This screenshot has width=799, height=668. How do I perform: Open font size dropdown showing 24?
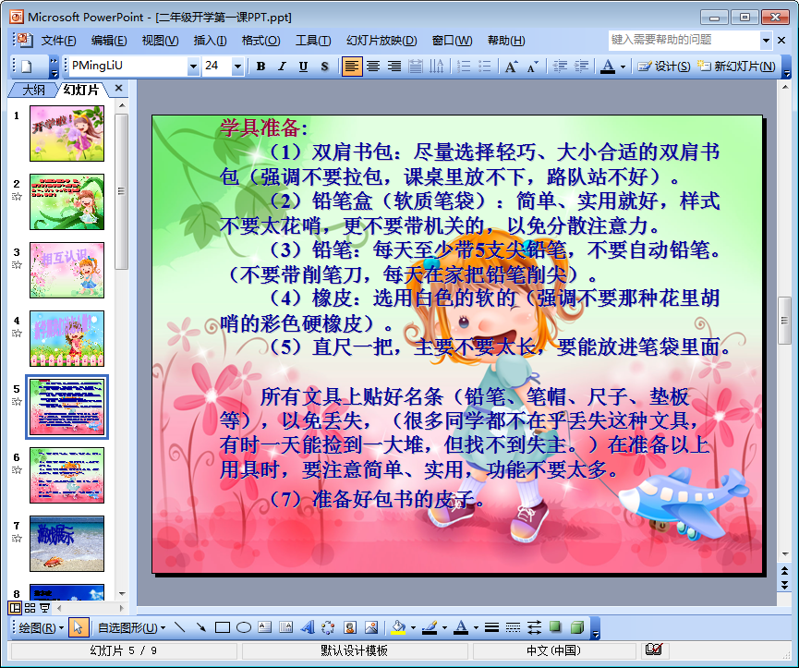pos(237,67)
